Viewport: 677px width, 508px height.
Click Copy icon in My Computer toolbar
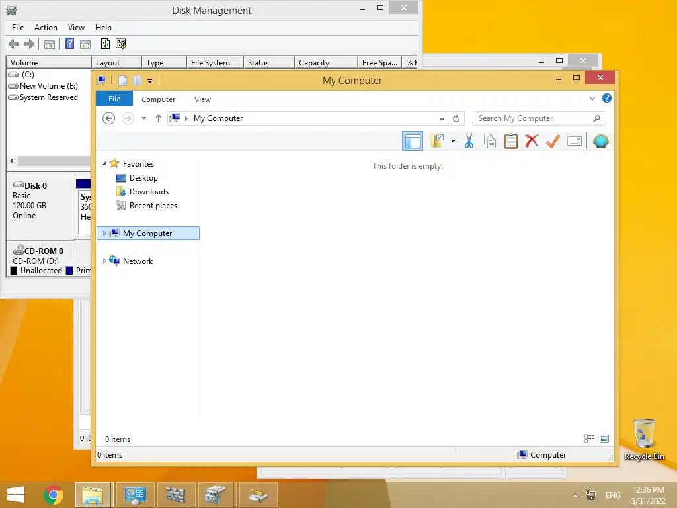490,141
